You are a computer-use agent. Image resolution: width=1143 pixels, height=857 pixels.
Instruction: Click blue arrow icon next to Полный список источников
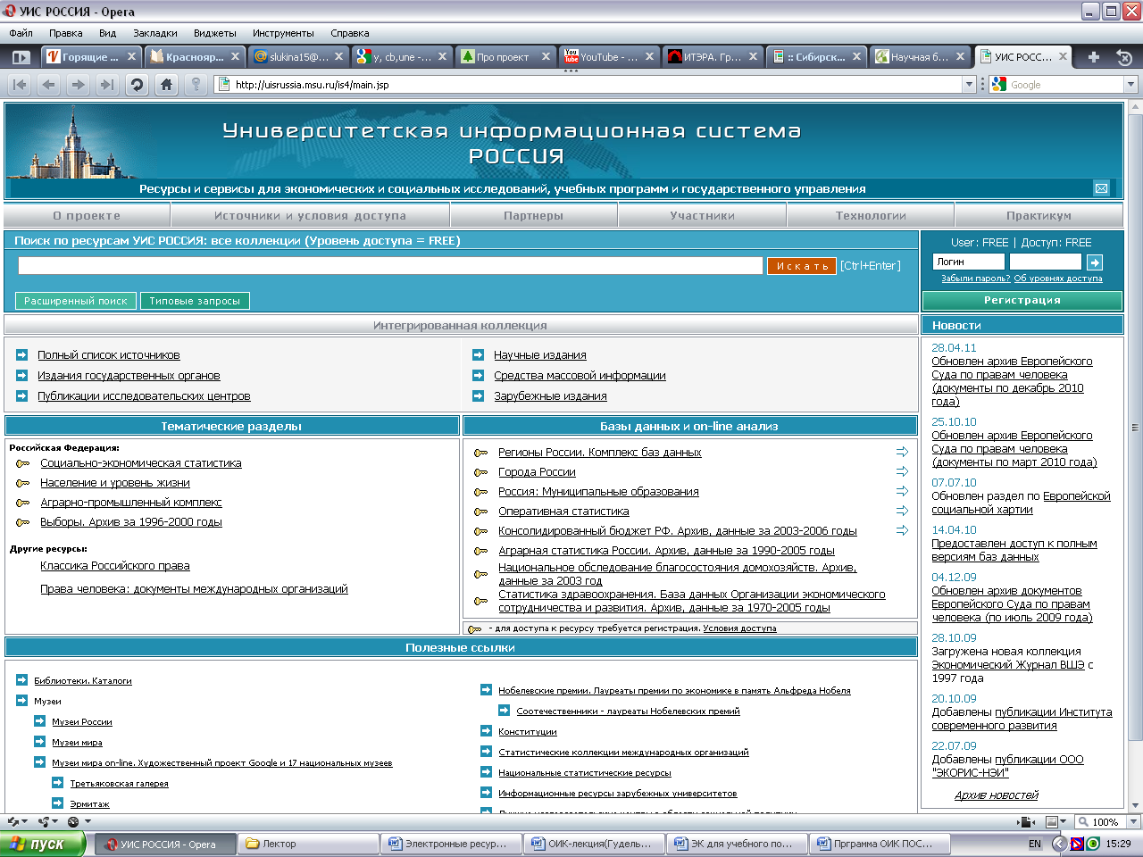point(21,355)
